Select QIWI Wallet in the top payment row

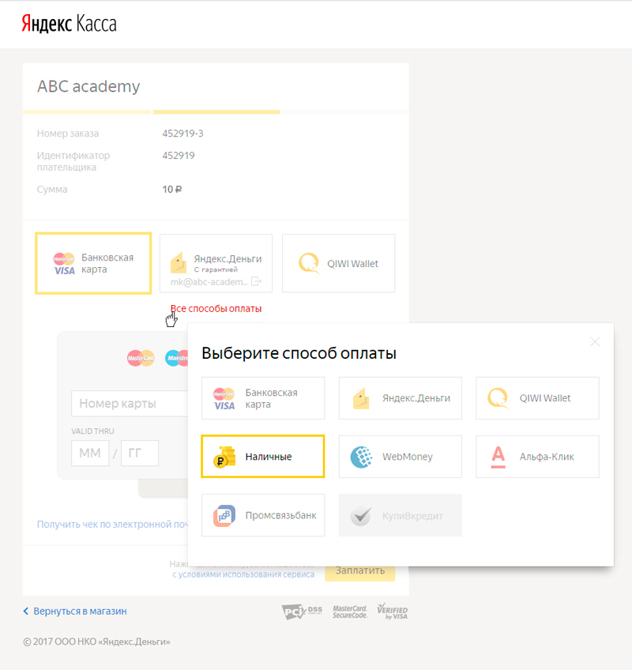[338, 263]
